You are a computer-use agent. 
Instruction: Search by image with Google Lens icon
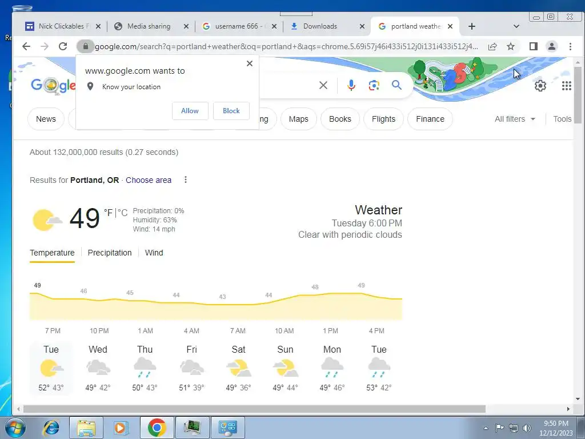coord(374,86)
